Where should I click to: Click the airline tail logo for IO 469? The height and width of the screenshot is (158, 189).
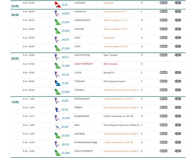click(x=58, y=127)
